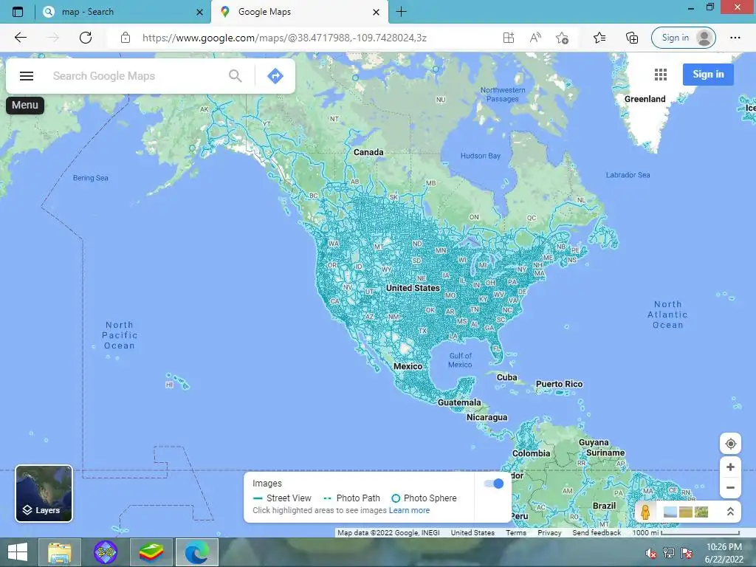This screenshot has width=756, height=567.
Task: Click the Nicaragua map label
Action: pyautogui.click(x=487, y=418)
